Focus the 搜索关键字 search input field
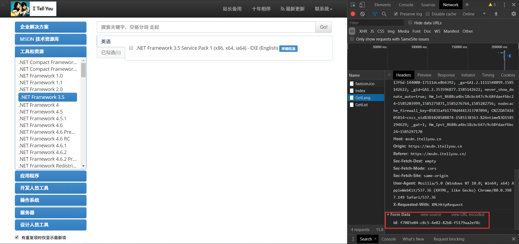519x244 pixels. pyautogui.click(x=206, y=27)
